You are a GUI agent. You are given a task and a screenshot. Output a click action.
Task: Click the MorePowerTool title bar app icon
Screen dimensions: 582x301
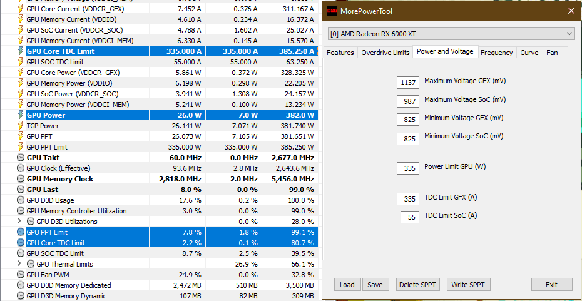point(332,11)
